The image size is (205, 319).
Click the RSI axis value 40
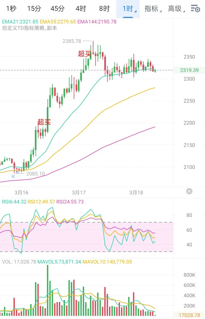pos(189,245)
